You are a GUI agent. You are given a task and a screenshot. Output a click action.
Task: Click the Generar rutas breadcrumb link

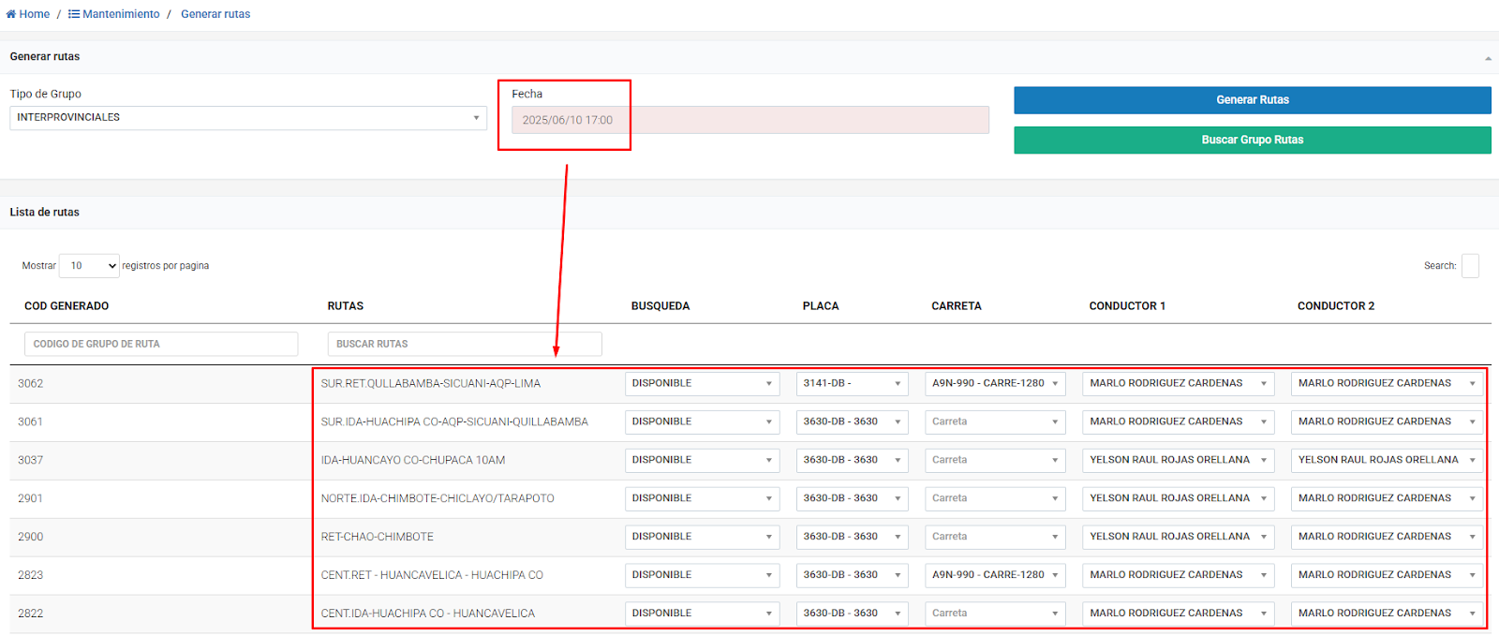(215, 14)
